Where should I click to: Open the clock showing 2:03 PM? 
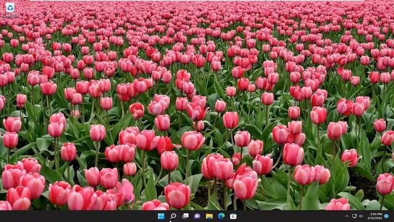click(x=375, y=216)
